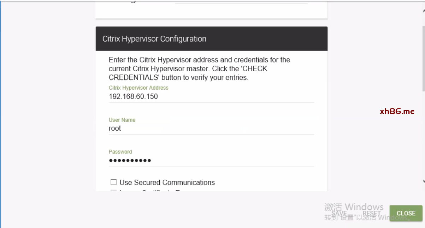This screenshot has width=425, height=228.
Task: Click the scrollbar up arrow
Action: click(424, 11)
